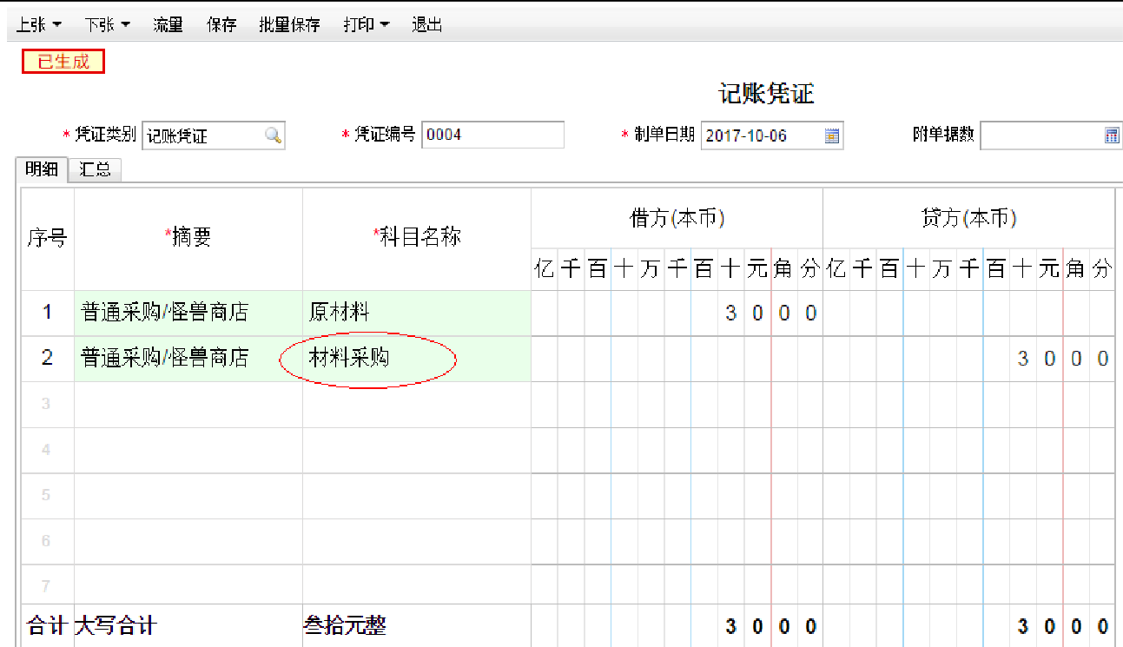
Task: Expand the 上张 dropdown menu
Action: 39,25
